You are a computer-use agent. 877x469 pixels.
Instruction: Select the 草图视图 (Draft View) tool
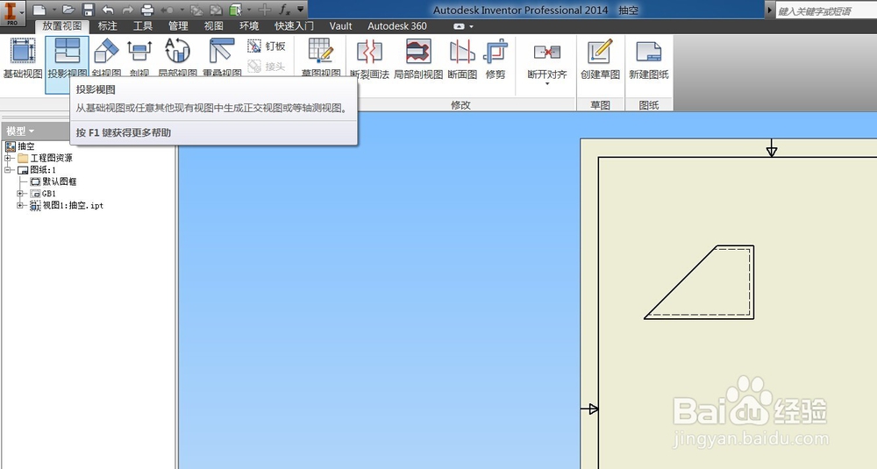[x=321, y=58]
